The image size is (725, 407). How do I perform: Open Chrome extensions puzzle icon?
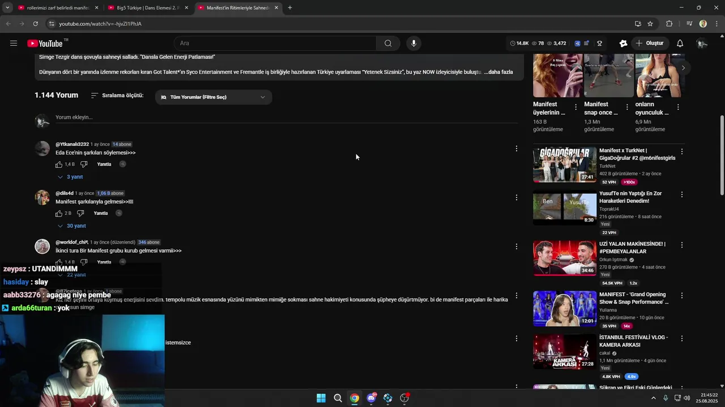click(669, 24)
